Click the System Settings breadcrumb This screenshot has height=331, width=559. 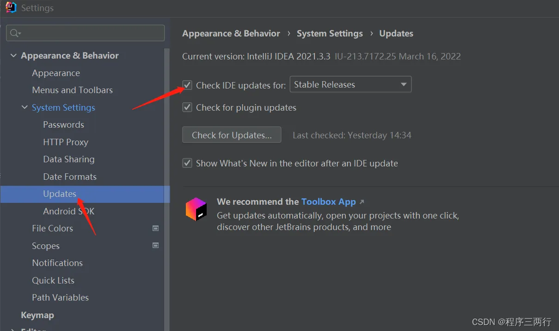tap(330, 34)
